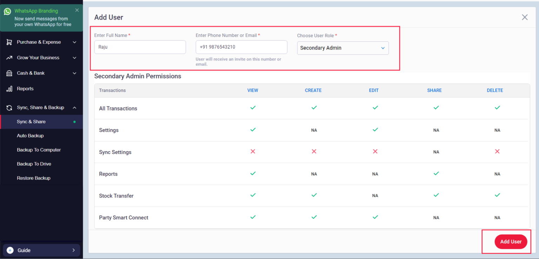Click the VIEW column header
This screenshot has height=259, width=539.
pyautogui.click(x=253, y=91)
